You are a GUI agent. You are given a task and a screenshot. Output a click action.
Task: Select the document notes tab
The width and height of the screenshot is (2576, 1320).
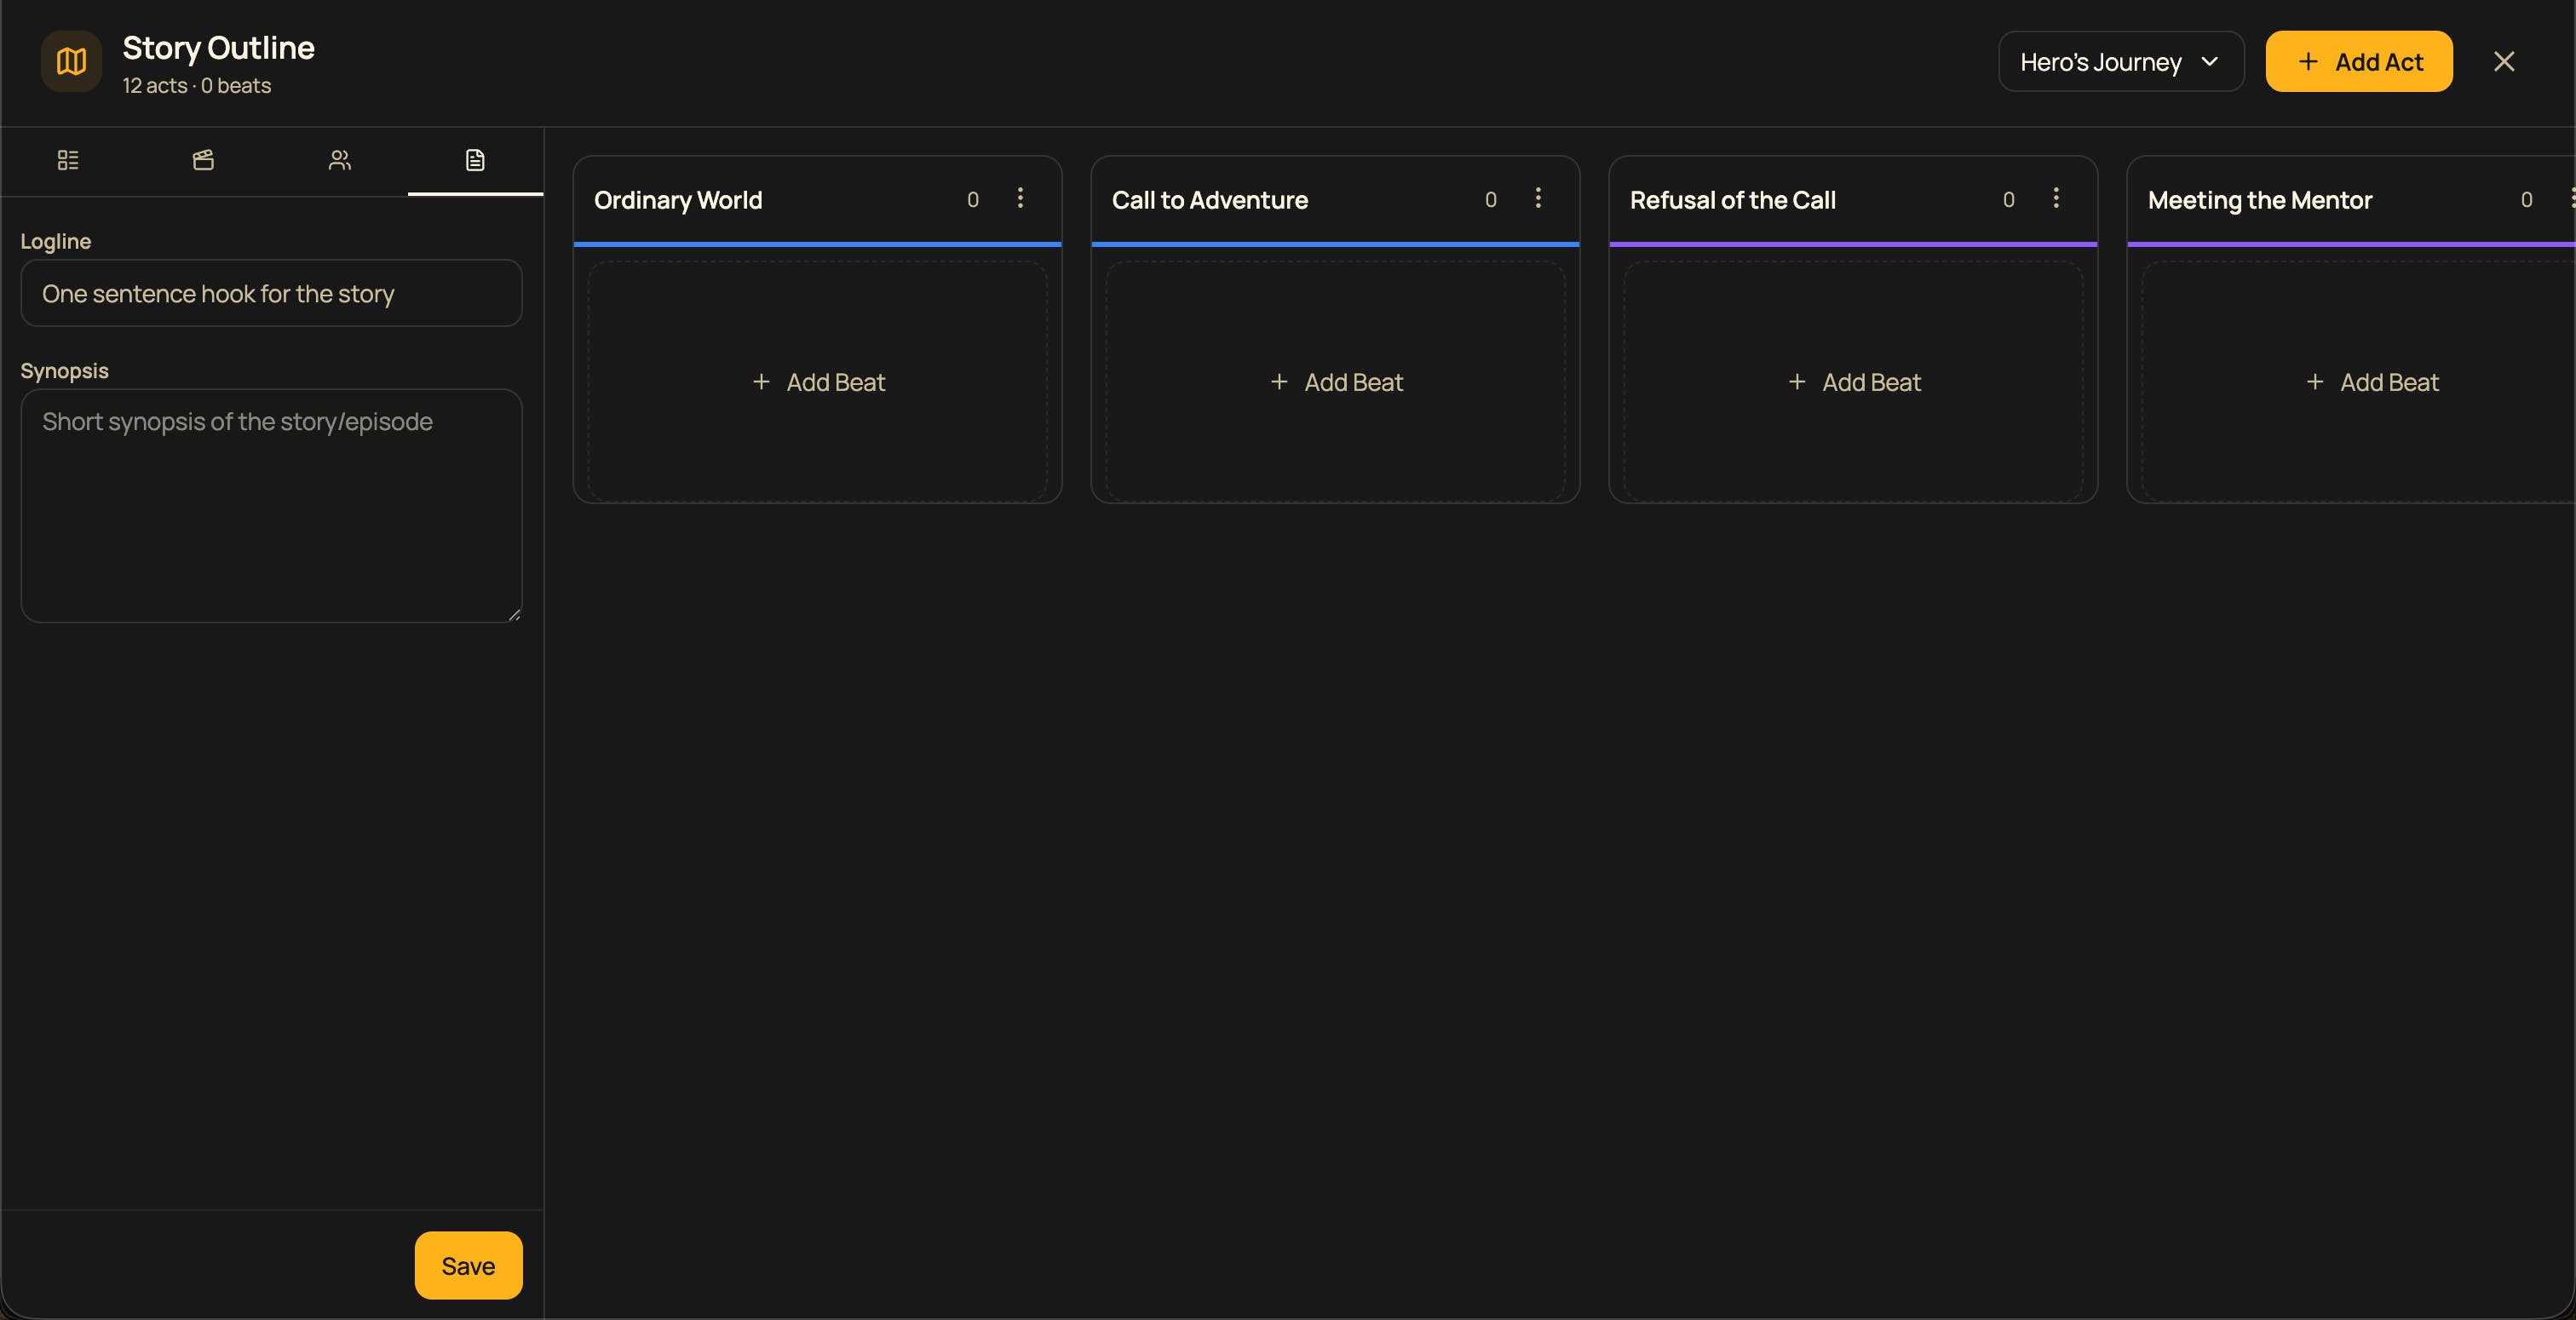tap(475, 160)
